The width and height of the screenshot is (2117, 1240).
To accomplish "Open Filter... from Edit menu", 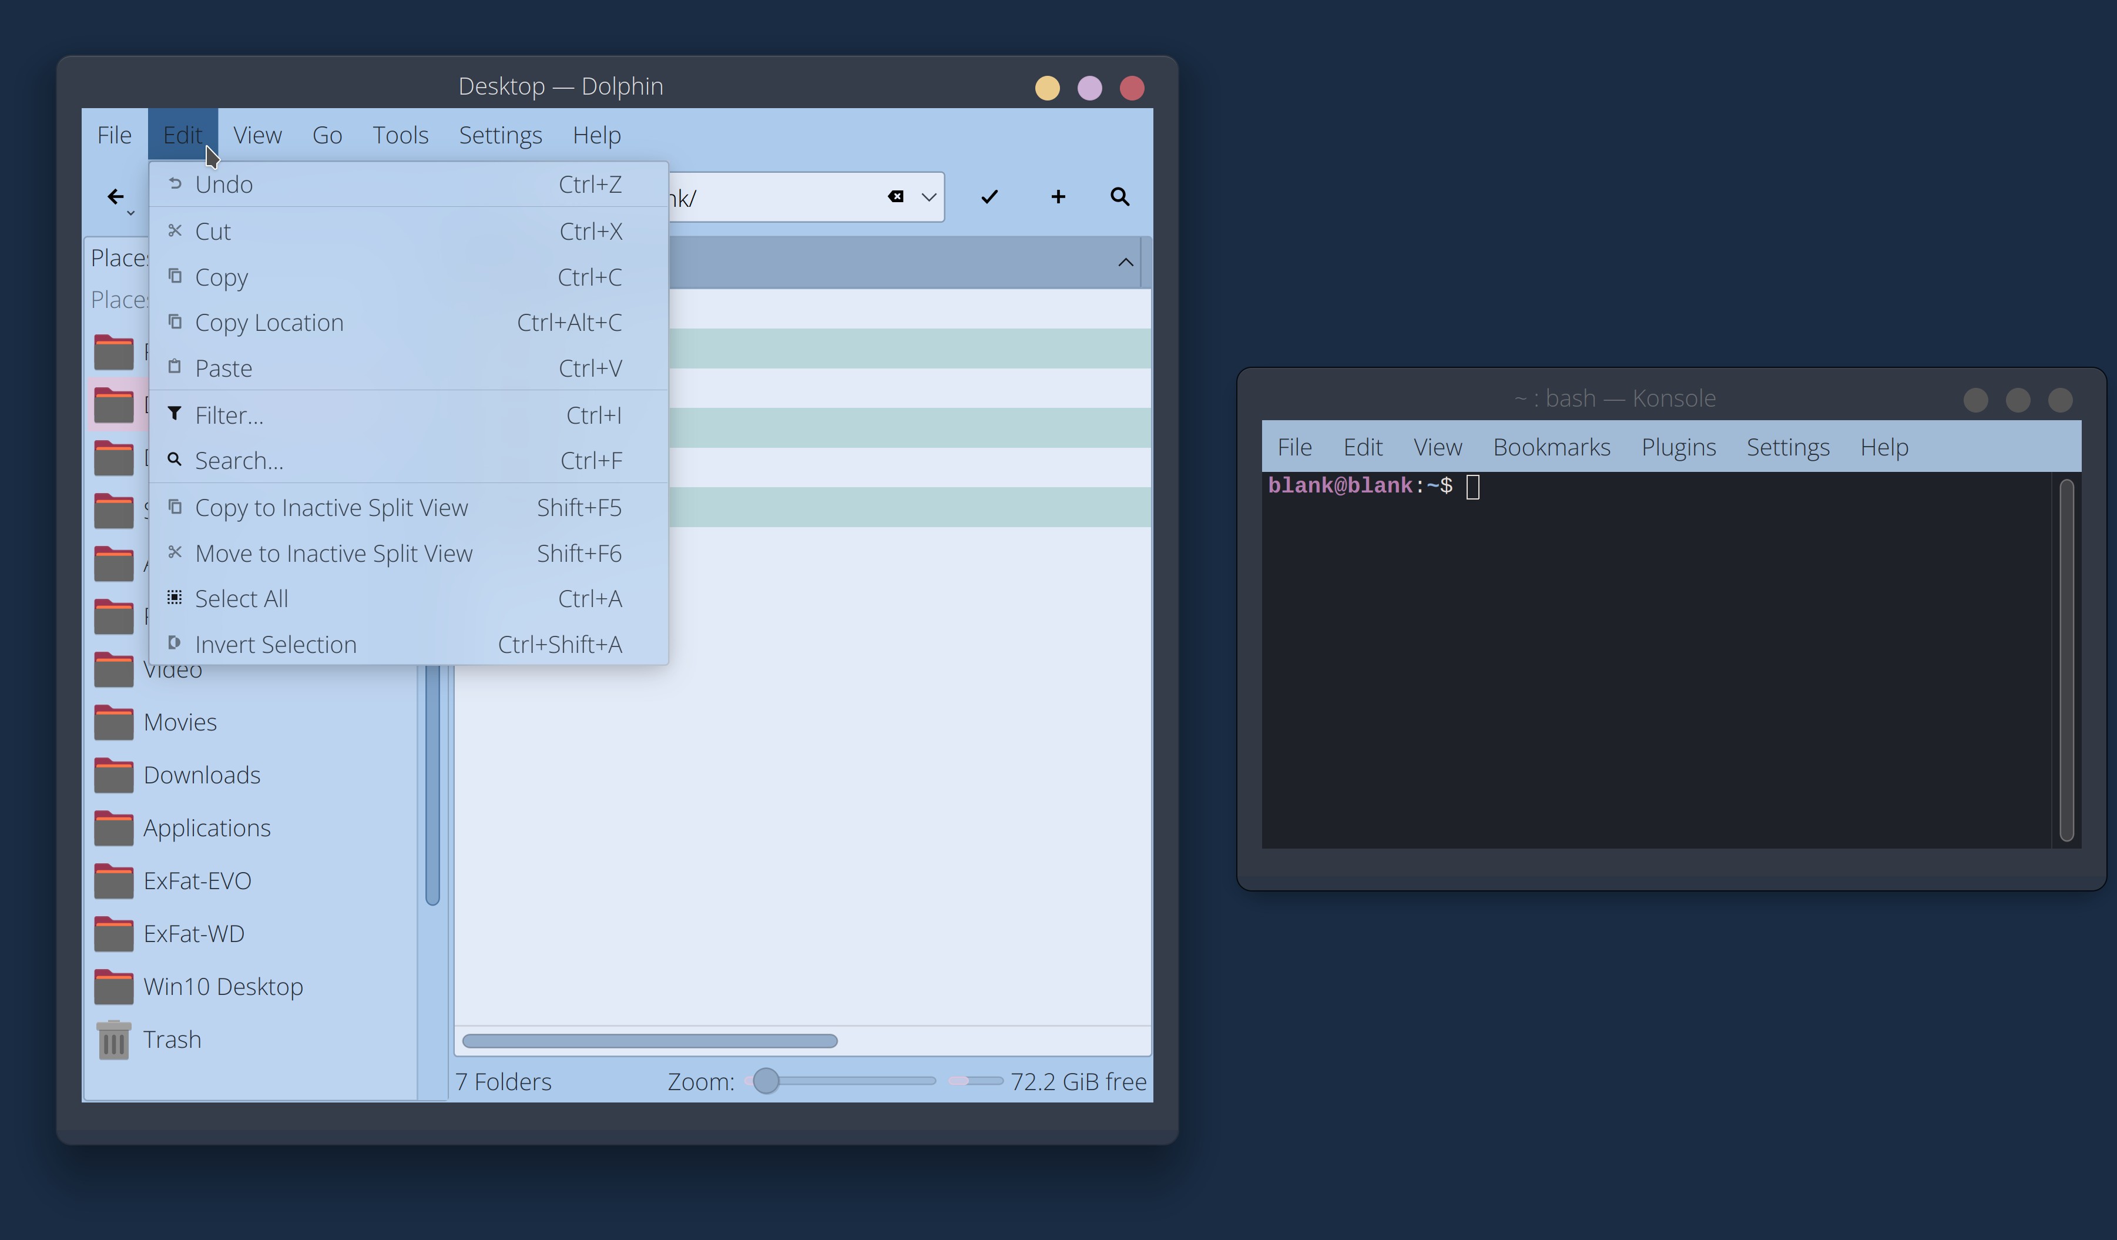I will point(408,415).
